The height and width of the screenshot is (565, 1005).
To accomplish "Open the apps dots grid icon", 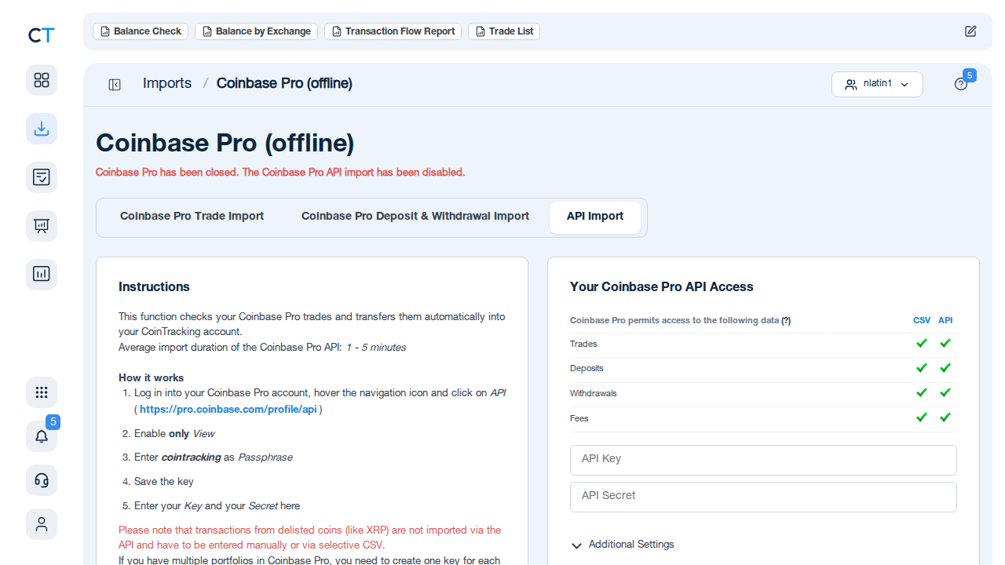I will (42, 392).
